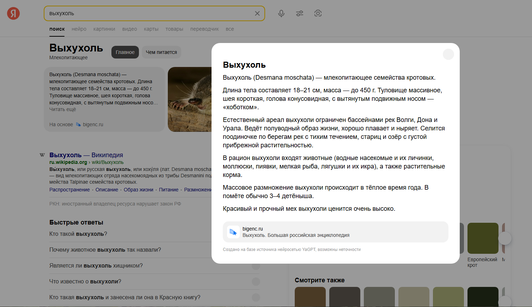Select the Главное chip
The width and height of the screenshot is (532, 307).
[x=125, y=52]
